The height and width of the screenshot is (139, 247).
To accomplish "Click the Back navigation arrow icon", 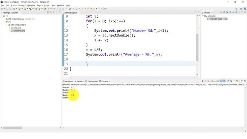I will [x=93, y=9].
